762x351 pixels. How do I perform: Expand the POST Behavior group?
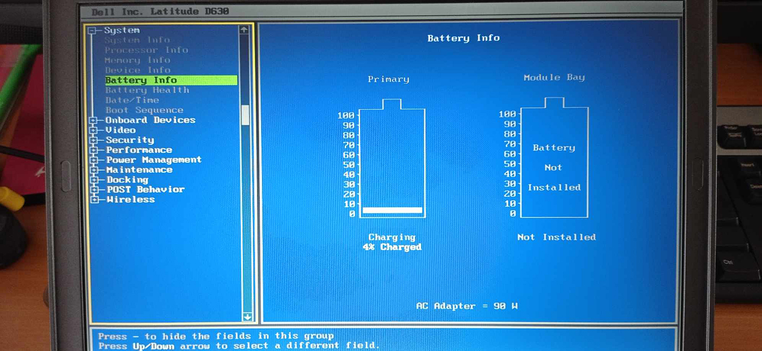coord(93,190)
